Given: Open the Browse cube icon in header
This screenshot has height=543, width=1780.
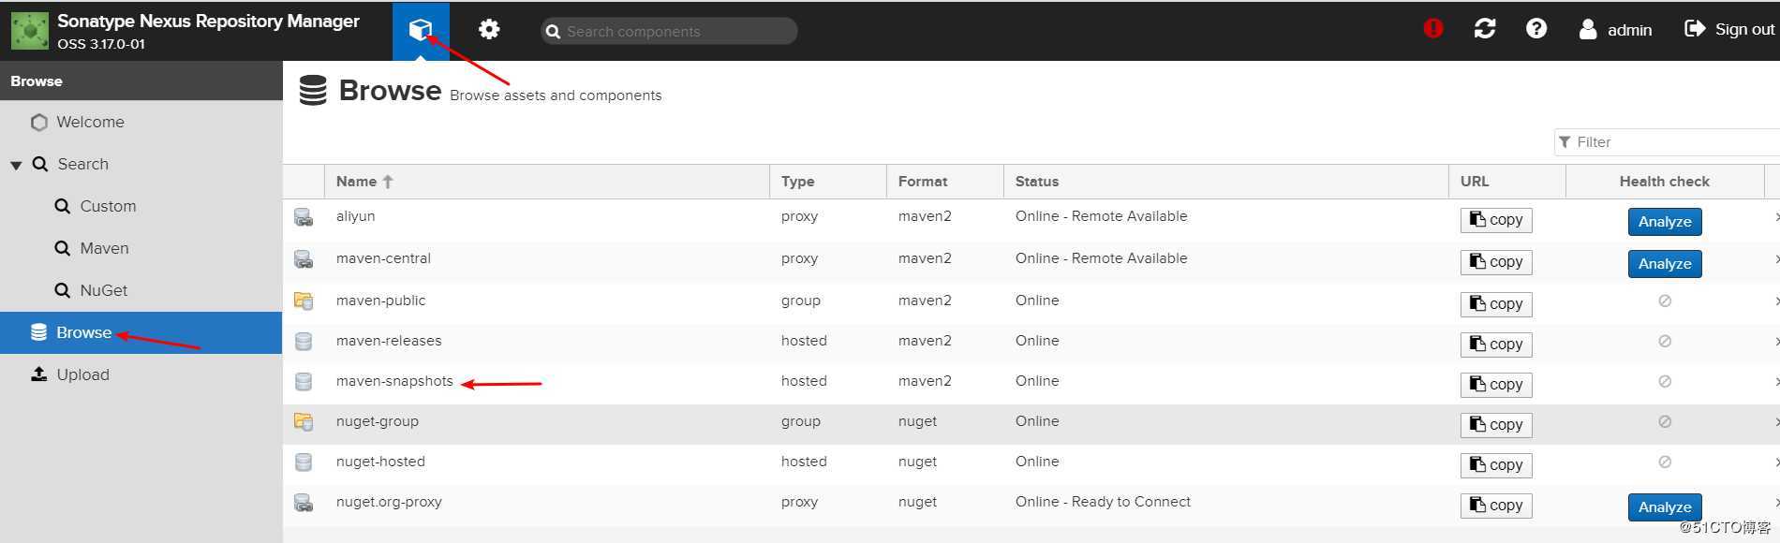Looking at the screenshot, I should click(x=421, y=30).
